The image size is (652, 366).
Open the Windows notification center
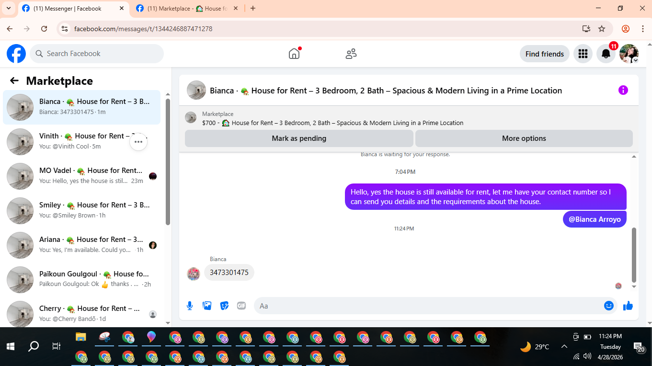click(x=639, y=347)
